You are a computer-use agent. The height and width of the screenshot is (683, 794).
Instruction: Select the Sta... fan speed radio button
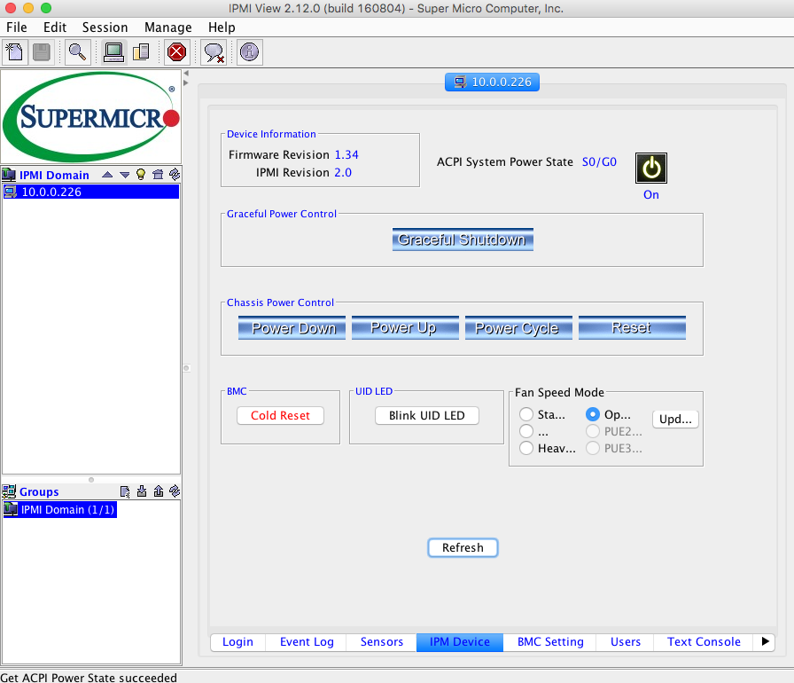pos(526,414)
